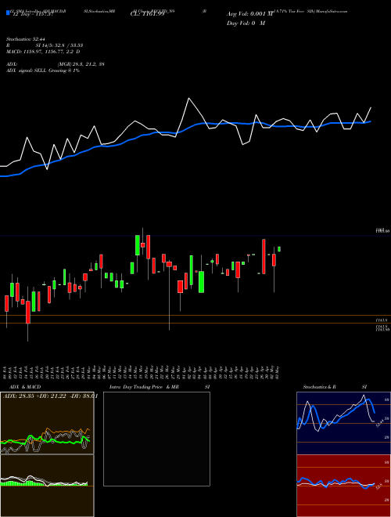Select the 'Avg Vol: 0.001 M' readout
391x517 pixels.
click(x=249, y=14)
